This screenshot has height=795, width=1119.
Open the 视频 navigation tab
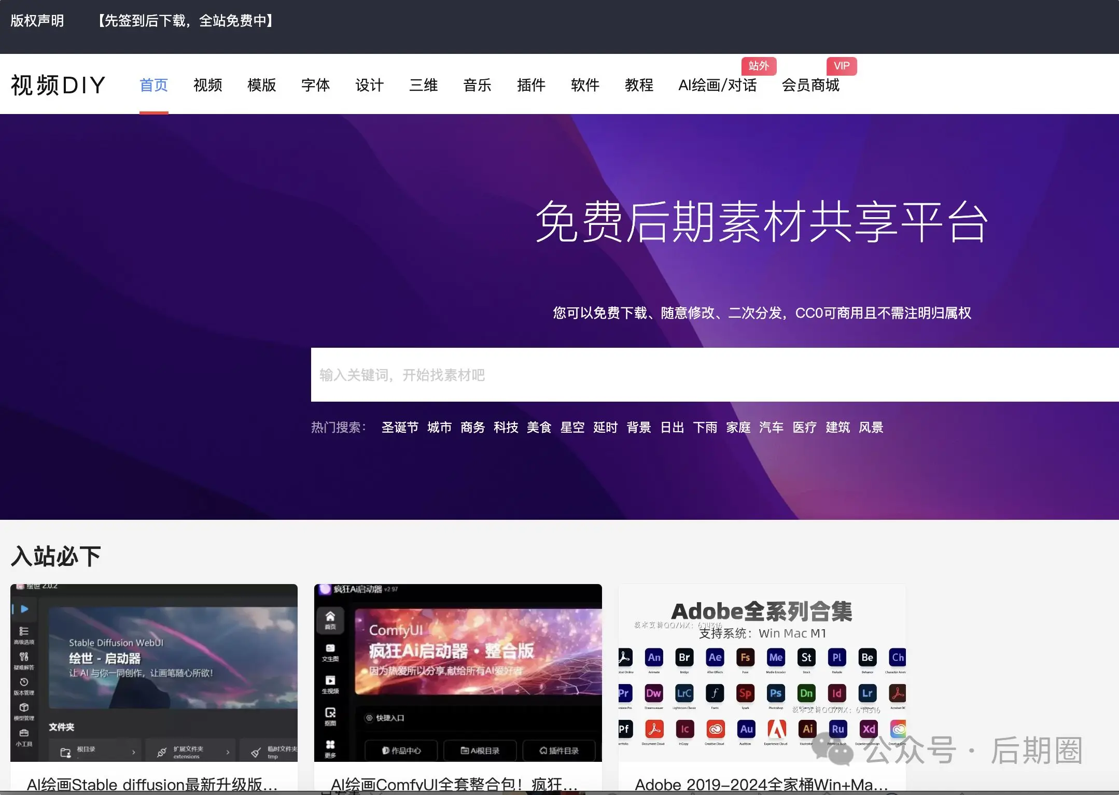[x=207, y=86]
